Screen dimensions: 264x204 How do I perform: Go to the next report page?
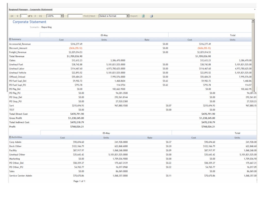[35, 16]
